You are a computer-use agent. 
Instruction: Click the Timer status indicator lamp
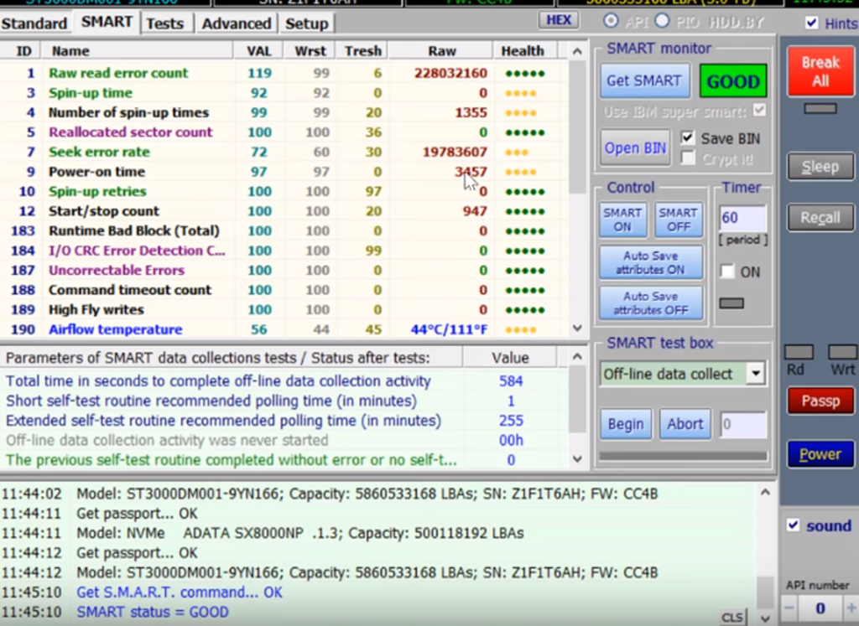click(x=731, y=303)
